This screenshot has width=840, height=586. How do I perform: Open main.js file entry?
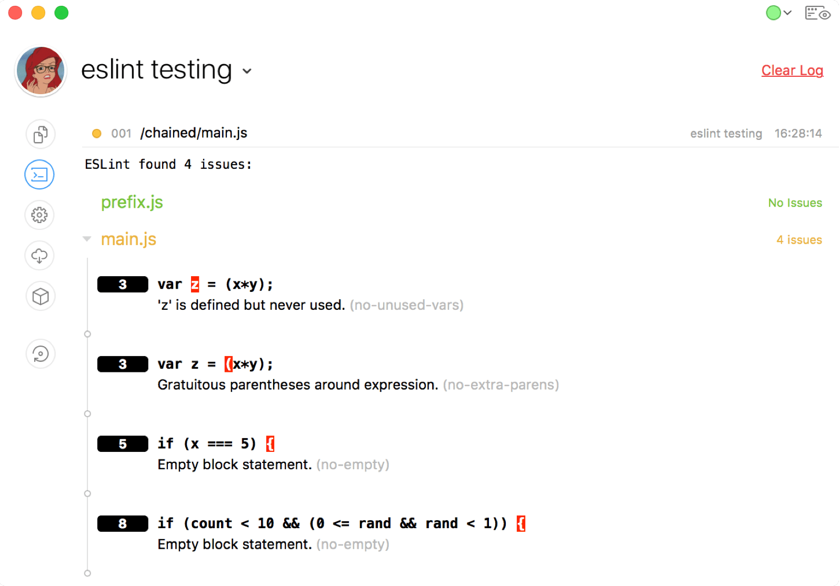tap(128, 239)
